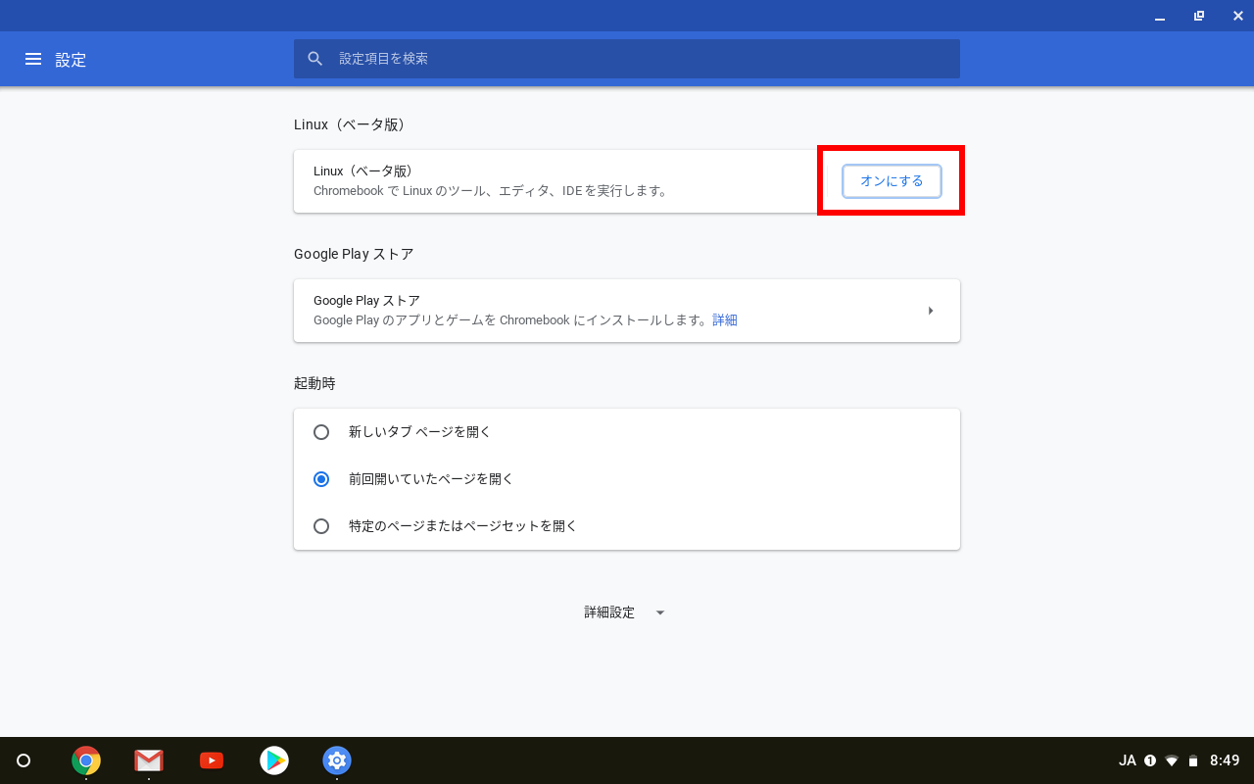This screenshot has width=1254, height=784.
Task: Click the 設定 title text
Action: click(x=71, y=60)
